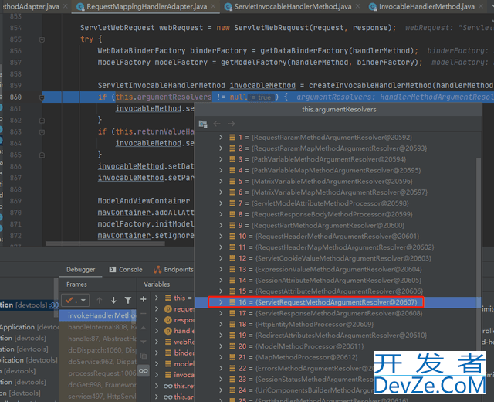494x402 pixels.
Task: Go back in evaluation popup history
Action: coord(217,124)
